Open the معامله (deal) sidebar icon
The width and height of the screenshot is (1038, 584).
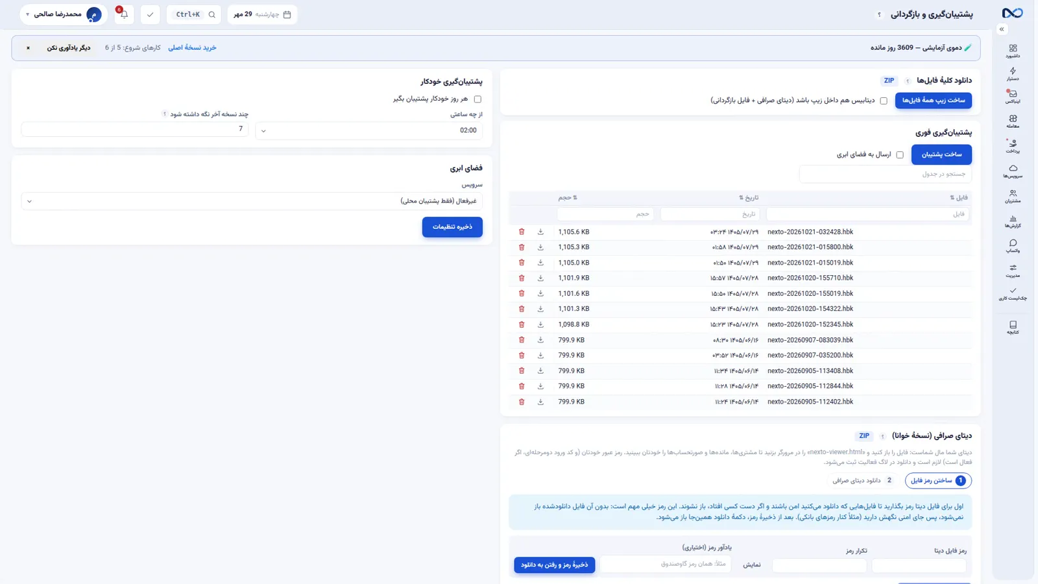(1013, 121)
